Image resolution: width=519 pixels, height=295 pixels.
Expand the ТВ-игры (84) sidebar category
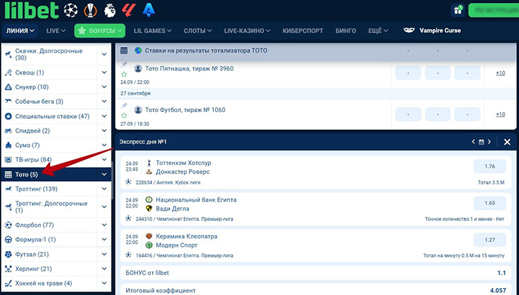(104, 160)
